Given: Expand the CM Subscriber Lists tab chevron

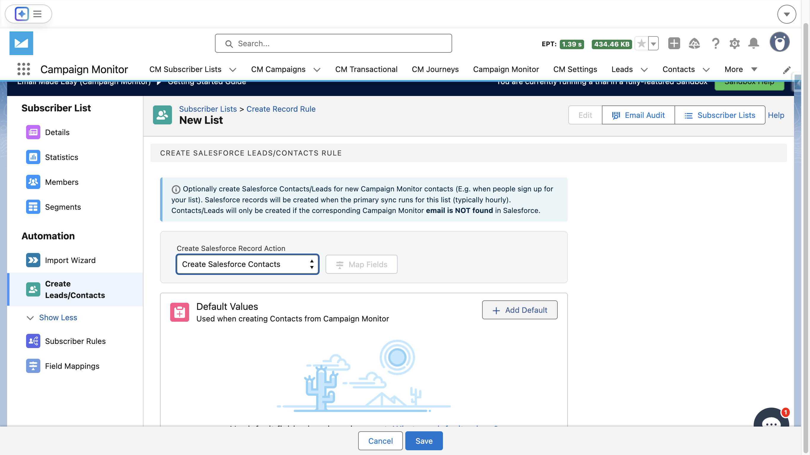Looking at the screenshot, I should pos(233,70).
